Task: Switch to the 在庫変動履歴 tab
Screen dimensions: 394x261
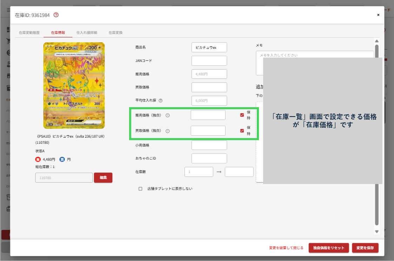Action: [x=29, y=33]
